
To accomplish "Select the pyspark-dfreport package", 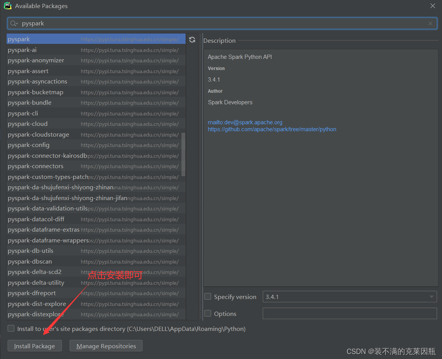I will [x=96, y=293].
